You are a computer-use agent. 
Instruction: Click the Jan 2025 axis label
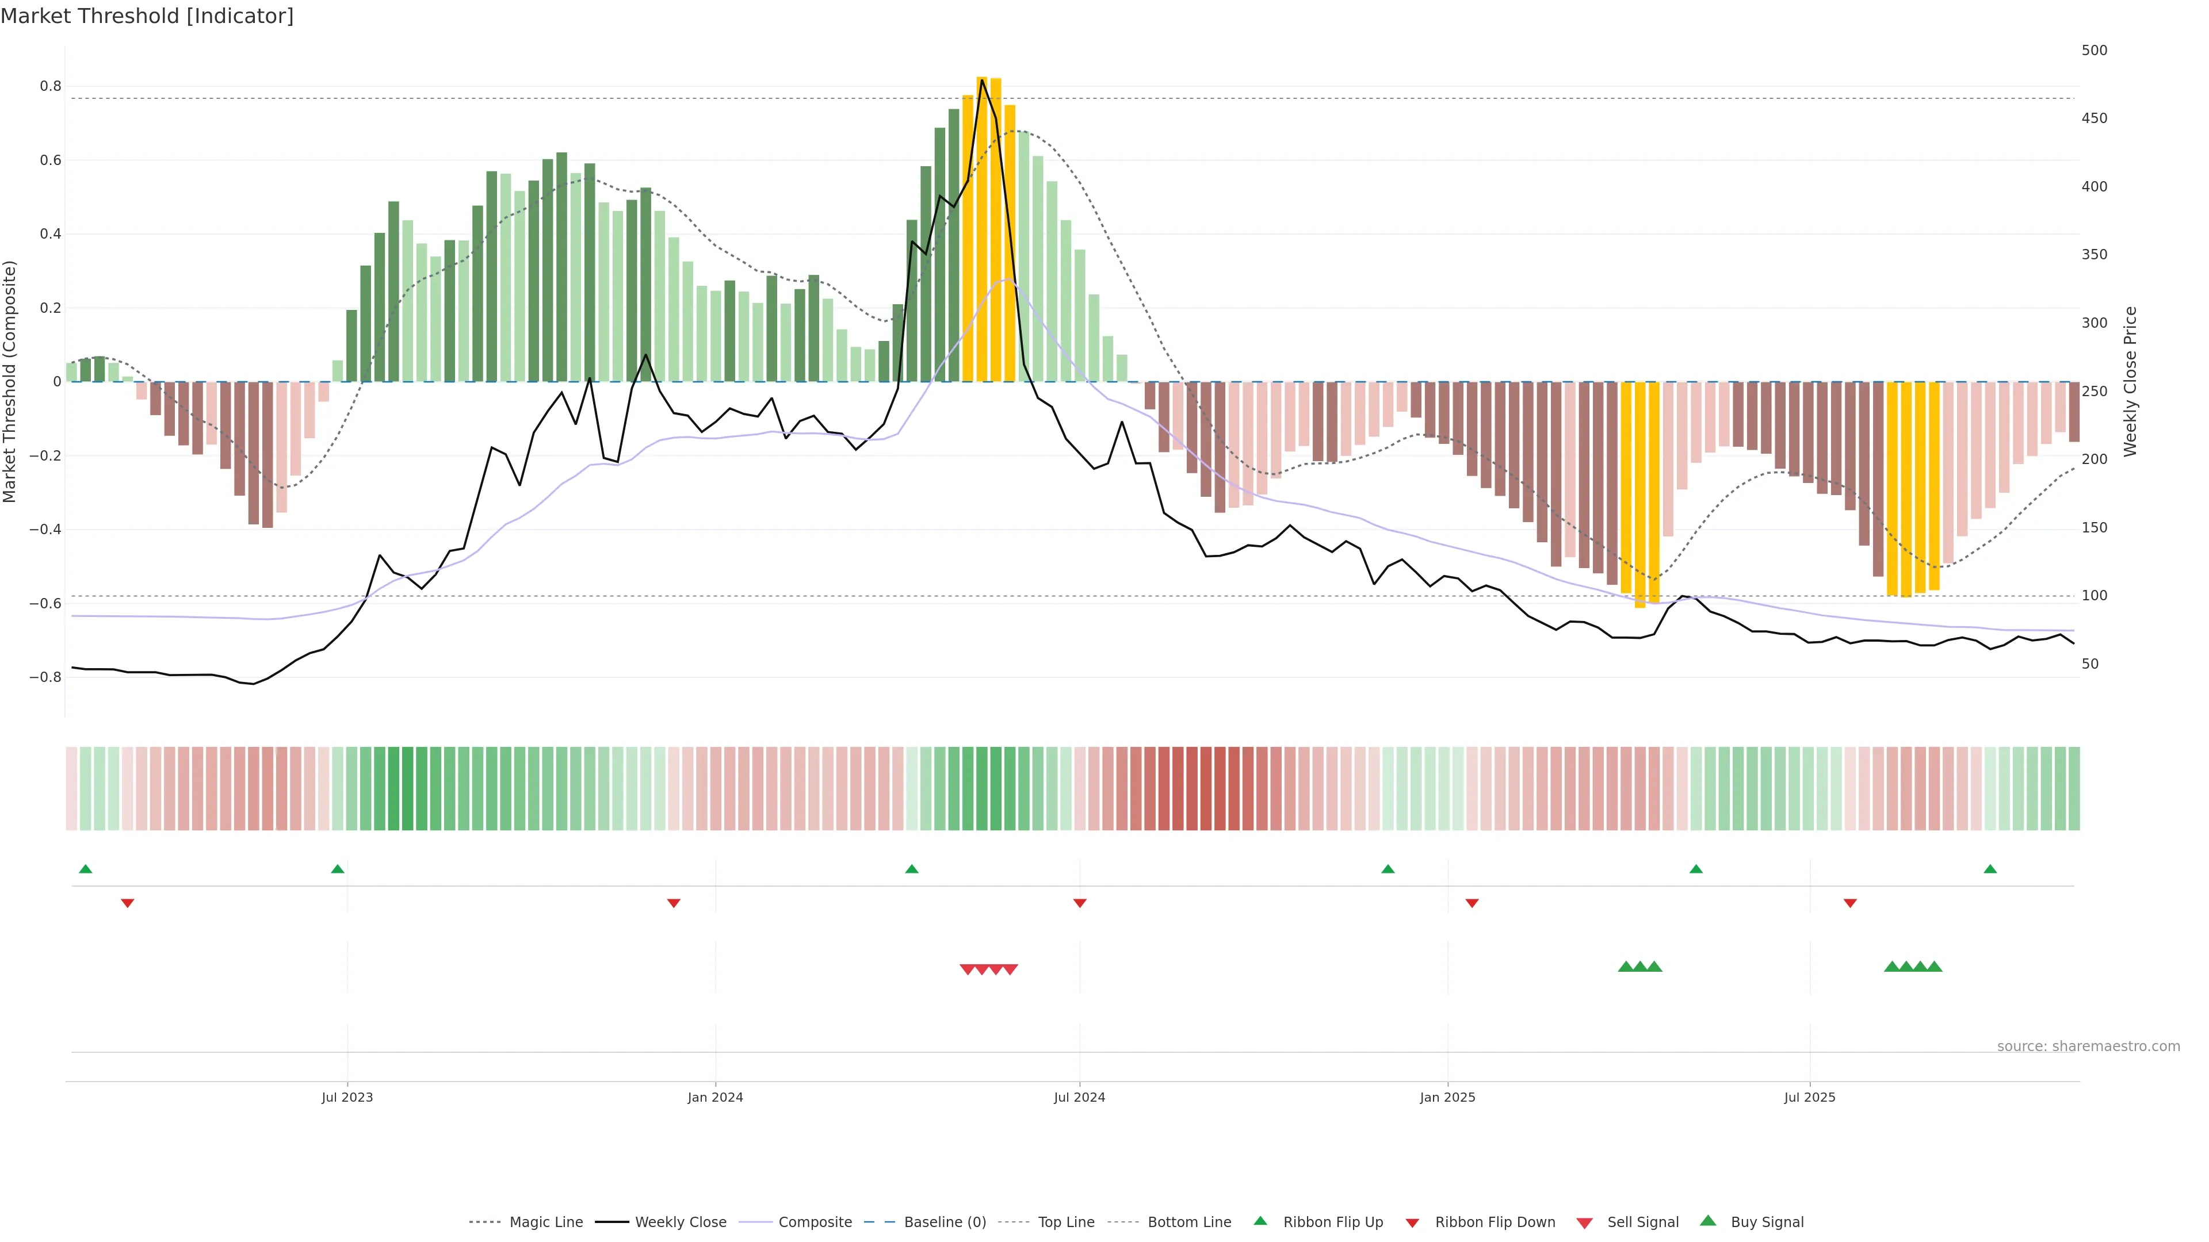point(1447,1098)
